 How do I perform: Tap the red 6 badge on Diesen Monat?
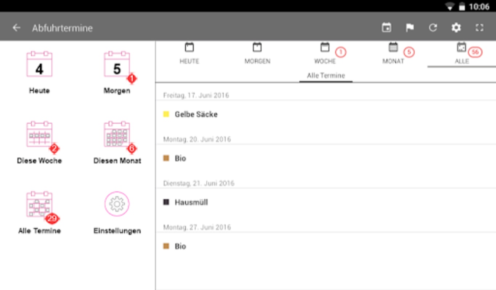click(x=132, y=148)
